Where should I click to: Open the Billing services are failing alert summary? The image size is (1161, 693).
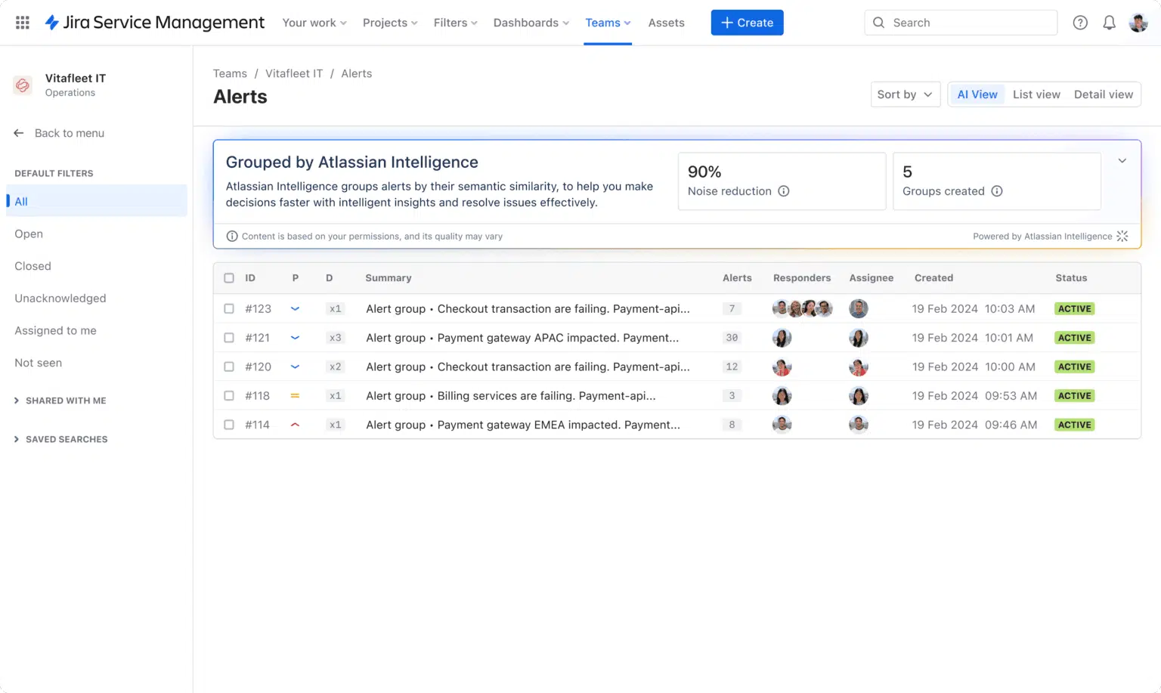pos(511,396)
